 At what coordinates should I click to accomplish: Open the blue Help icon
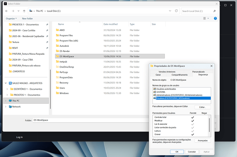[215, 19]
